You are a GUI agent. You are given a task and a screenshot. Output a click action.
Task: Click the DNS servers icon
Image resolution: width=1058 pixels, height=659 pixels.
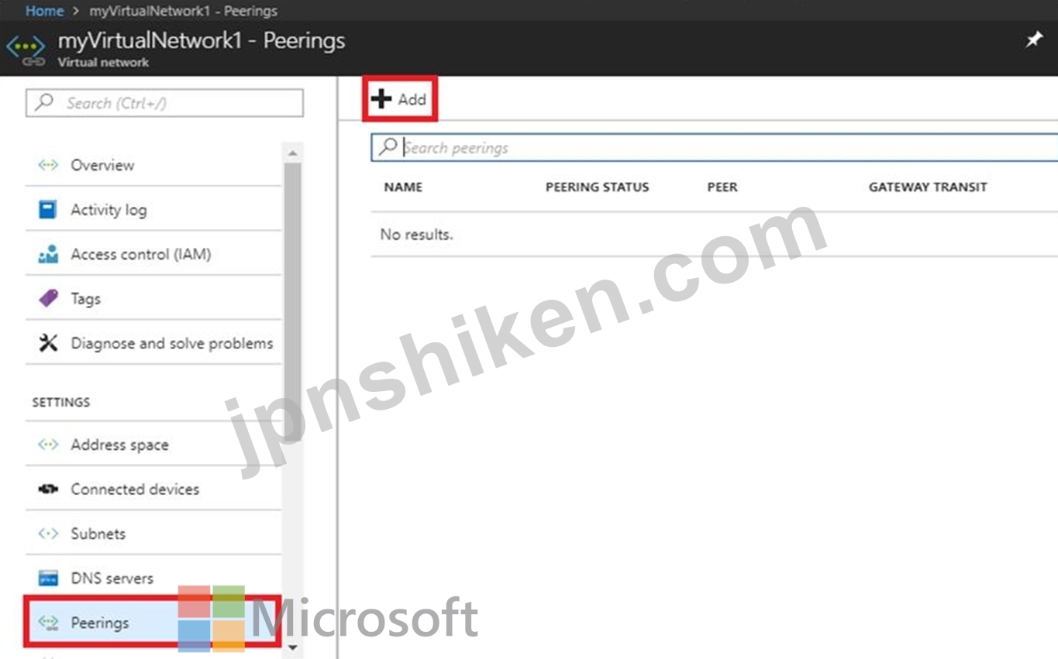[x=48, y=578]
